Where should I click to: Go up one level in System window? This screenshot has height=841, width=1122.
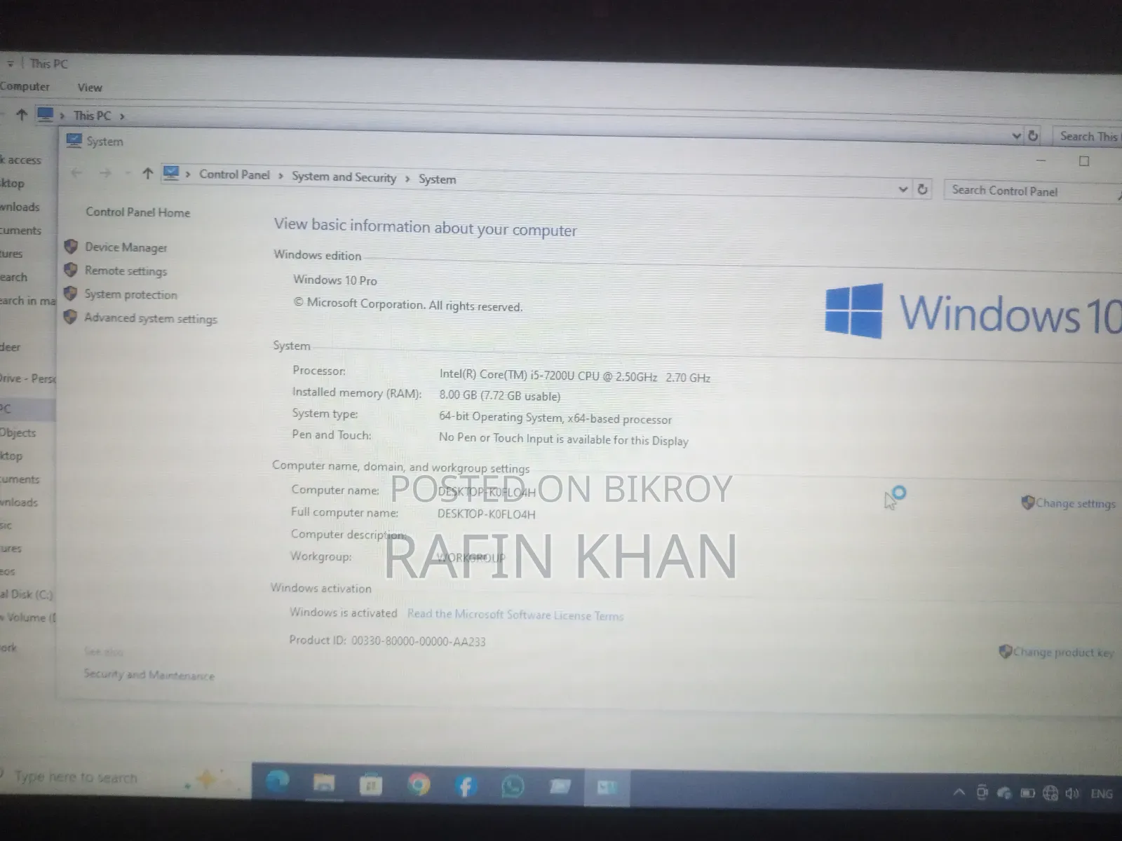(147, 173)
